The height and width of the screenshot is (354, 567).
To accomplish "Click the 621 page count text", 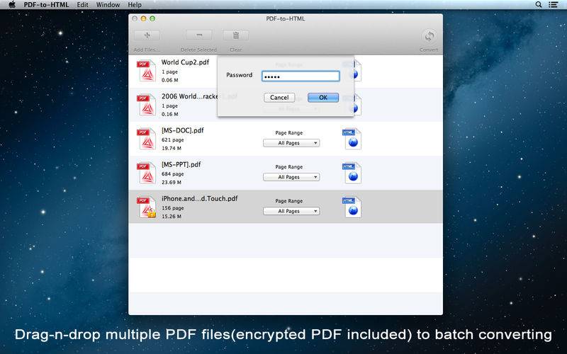I will pyautogui.click(x=172, y=139).
